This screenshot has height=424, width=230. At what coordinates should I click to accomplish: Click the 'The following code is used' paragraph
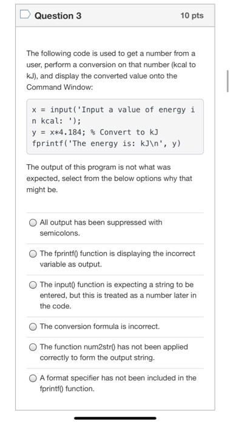111,70
